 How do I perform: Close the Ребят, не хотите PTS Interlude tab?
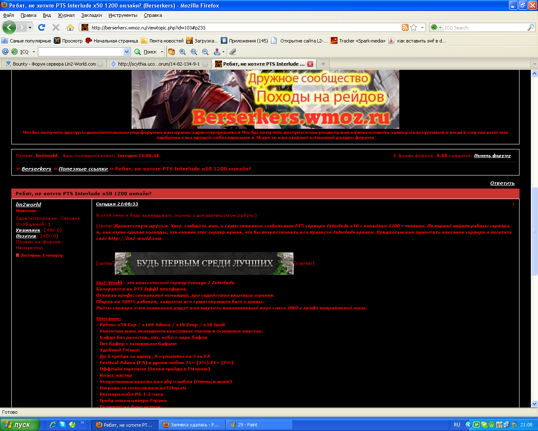click(310, 64)
